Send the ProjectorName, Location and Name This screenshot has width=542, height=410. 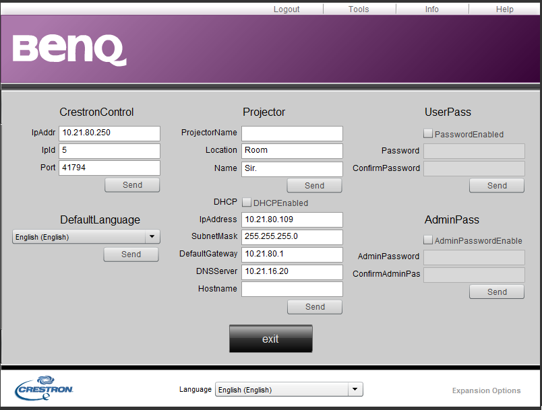[x=315, y=186]
